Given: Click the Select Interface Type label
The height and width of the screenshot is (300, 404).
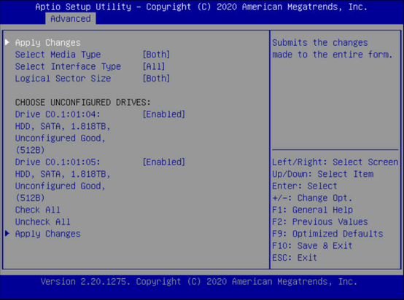Looking at the screenshot, I should pos(68,66).
